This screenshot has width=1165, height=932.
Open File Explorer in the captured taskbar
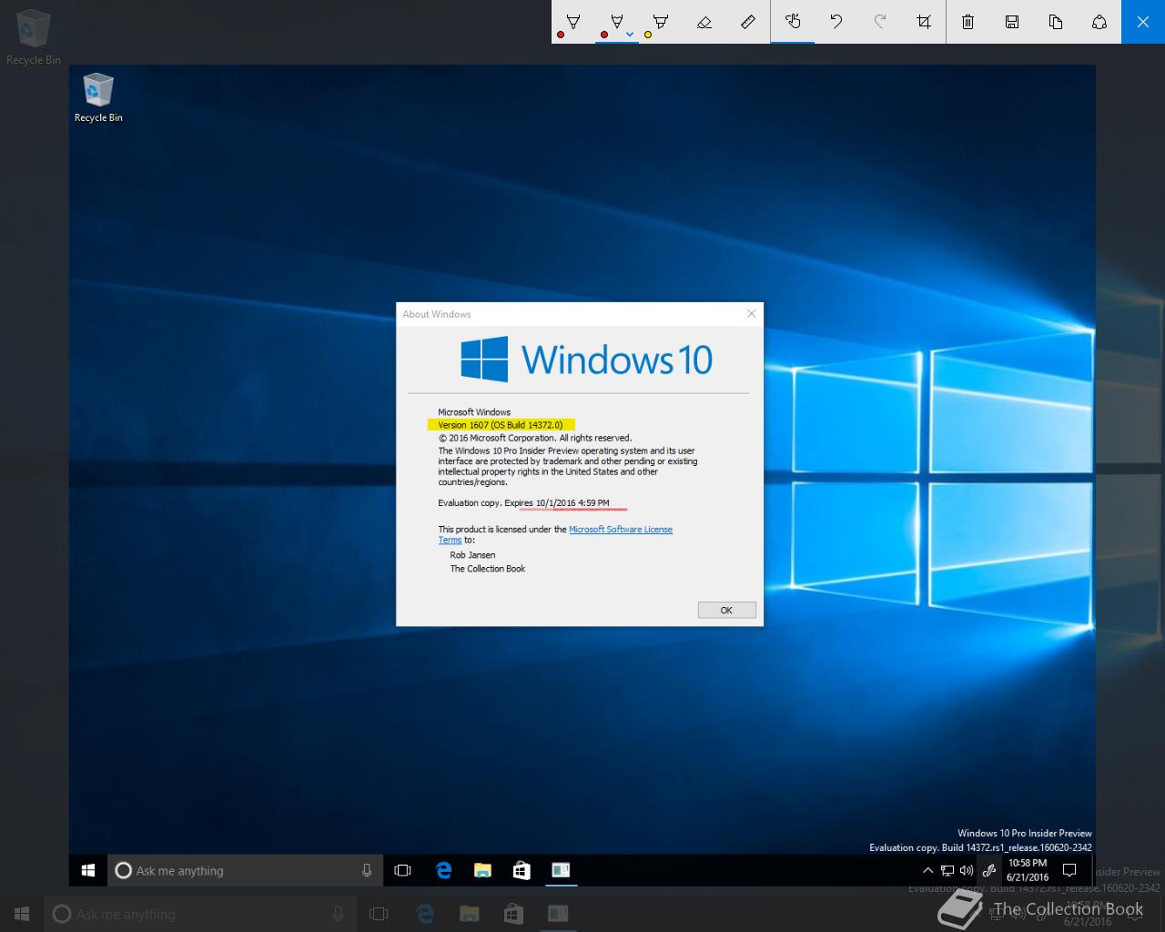pos(482,871)
